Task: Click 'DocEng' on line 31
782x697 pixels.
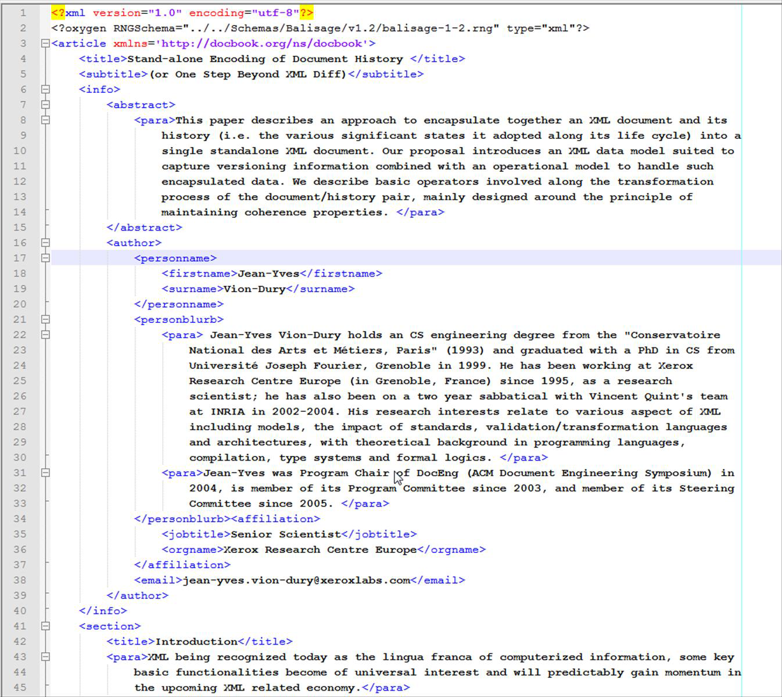Action: click(x=437, y=473)
